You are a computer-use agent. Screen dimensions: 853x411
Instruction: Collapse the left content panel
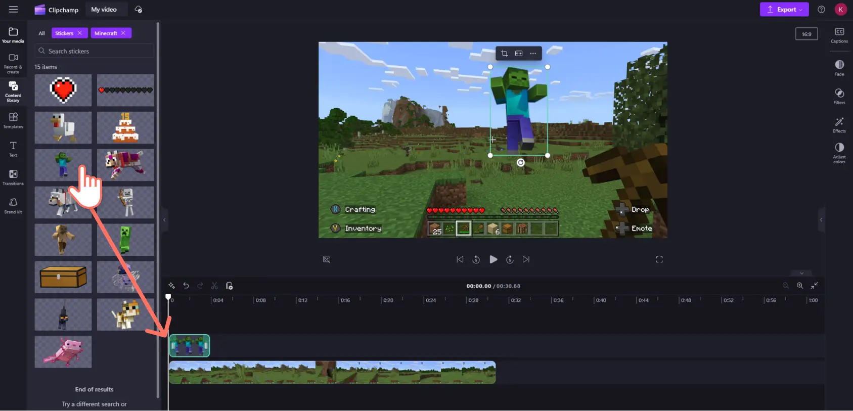[164, 220]
